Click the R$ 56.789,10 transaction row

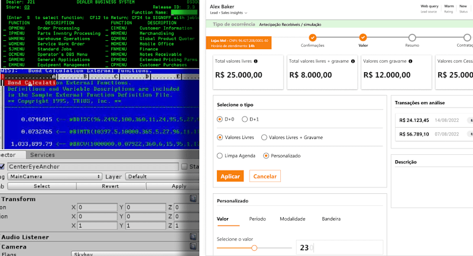[x=434, y=134]
